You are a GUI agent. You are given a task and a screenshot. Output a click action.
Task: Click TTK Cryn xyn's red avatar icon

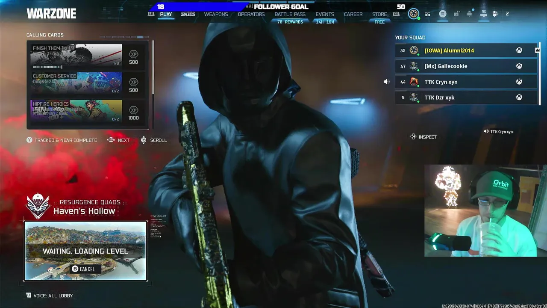click(x=414, y=82)
